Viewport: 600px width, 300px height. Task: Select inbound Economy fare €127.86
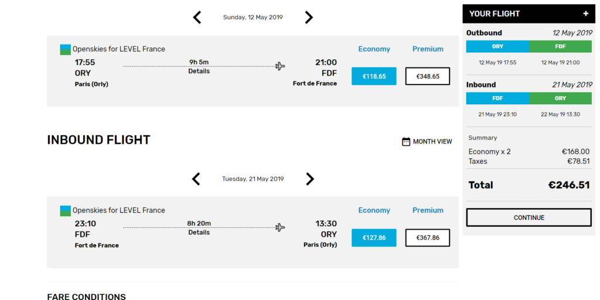tap(374, 237)
